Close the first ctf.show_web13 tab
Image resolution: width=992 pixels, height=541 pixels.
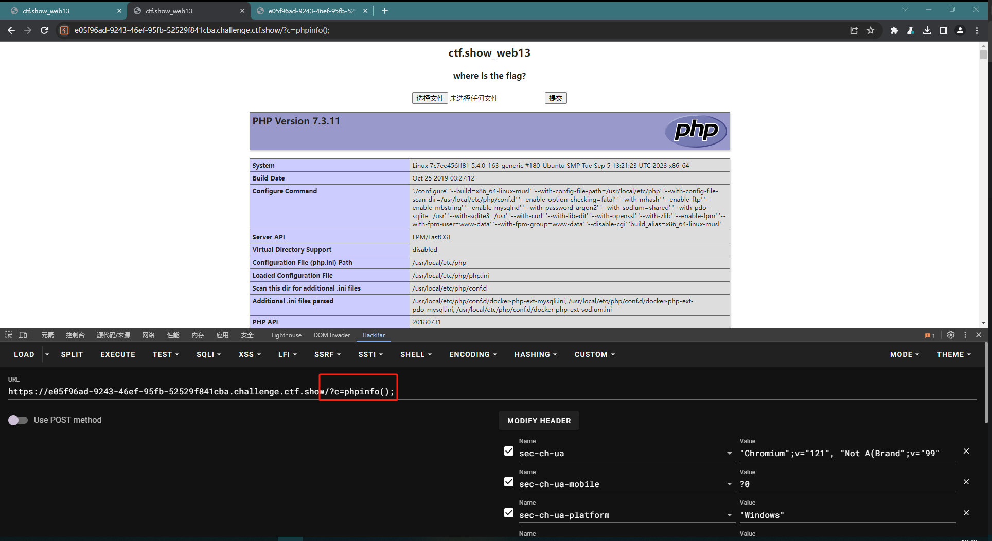(x=119, y=11)
